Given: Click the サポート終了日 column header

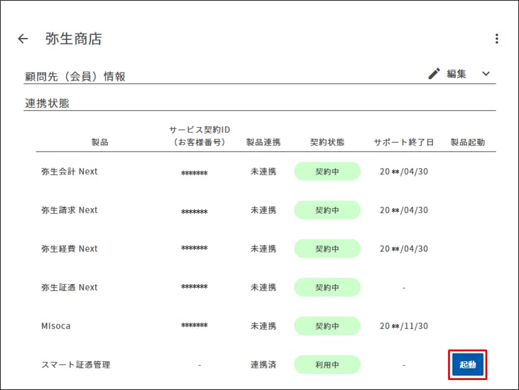Looking at the screenshot, I should click(x=404, y=142).
